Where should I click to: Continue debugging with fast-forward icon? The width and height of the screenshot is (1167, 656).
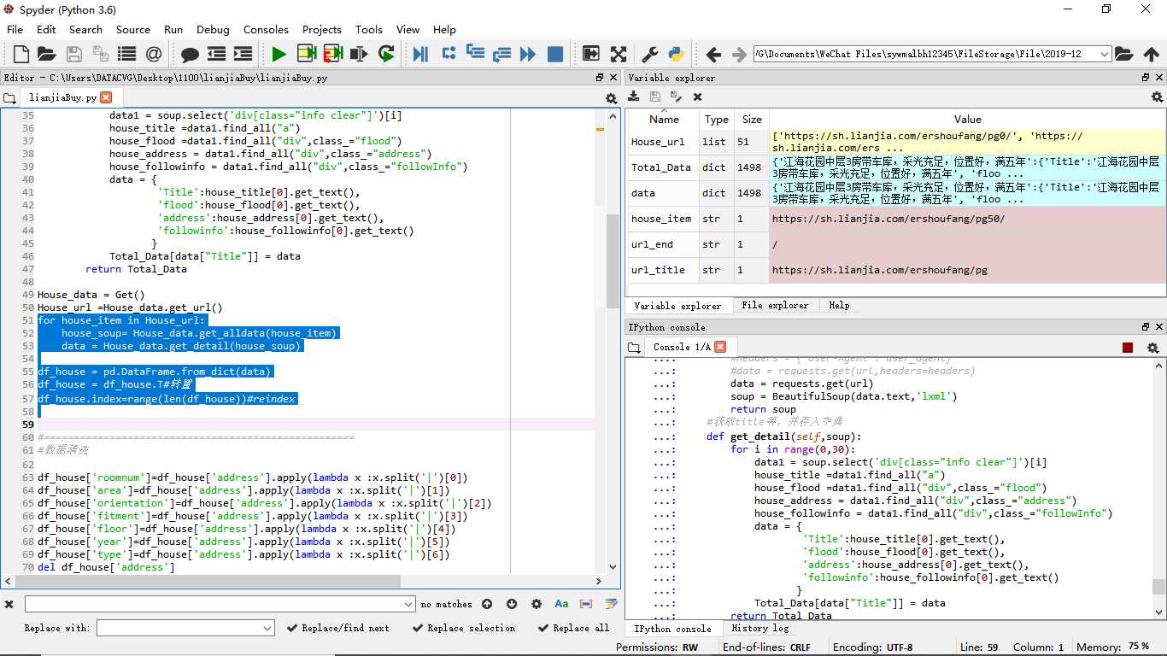(528, 54)
